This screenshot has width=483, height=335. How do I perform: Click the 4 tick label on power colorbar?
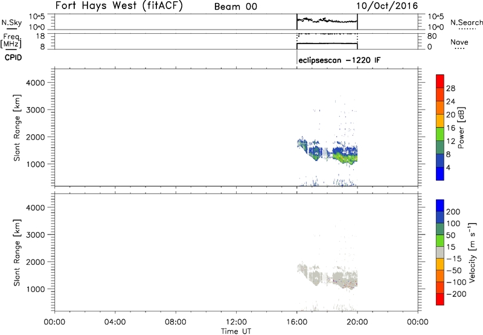(x=448, y=167)
